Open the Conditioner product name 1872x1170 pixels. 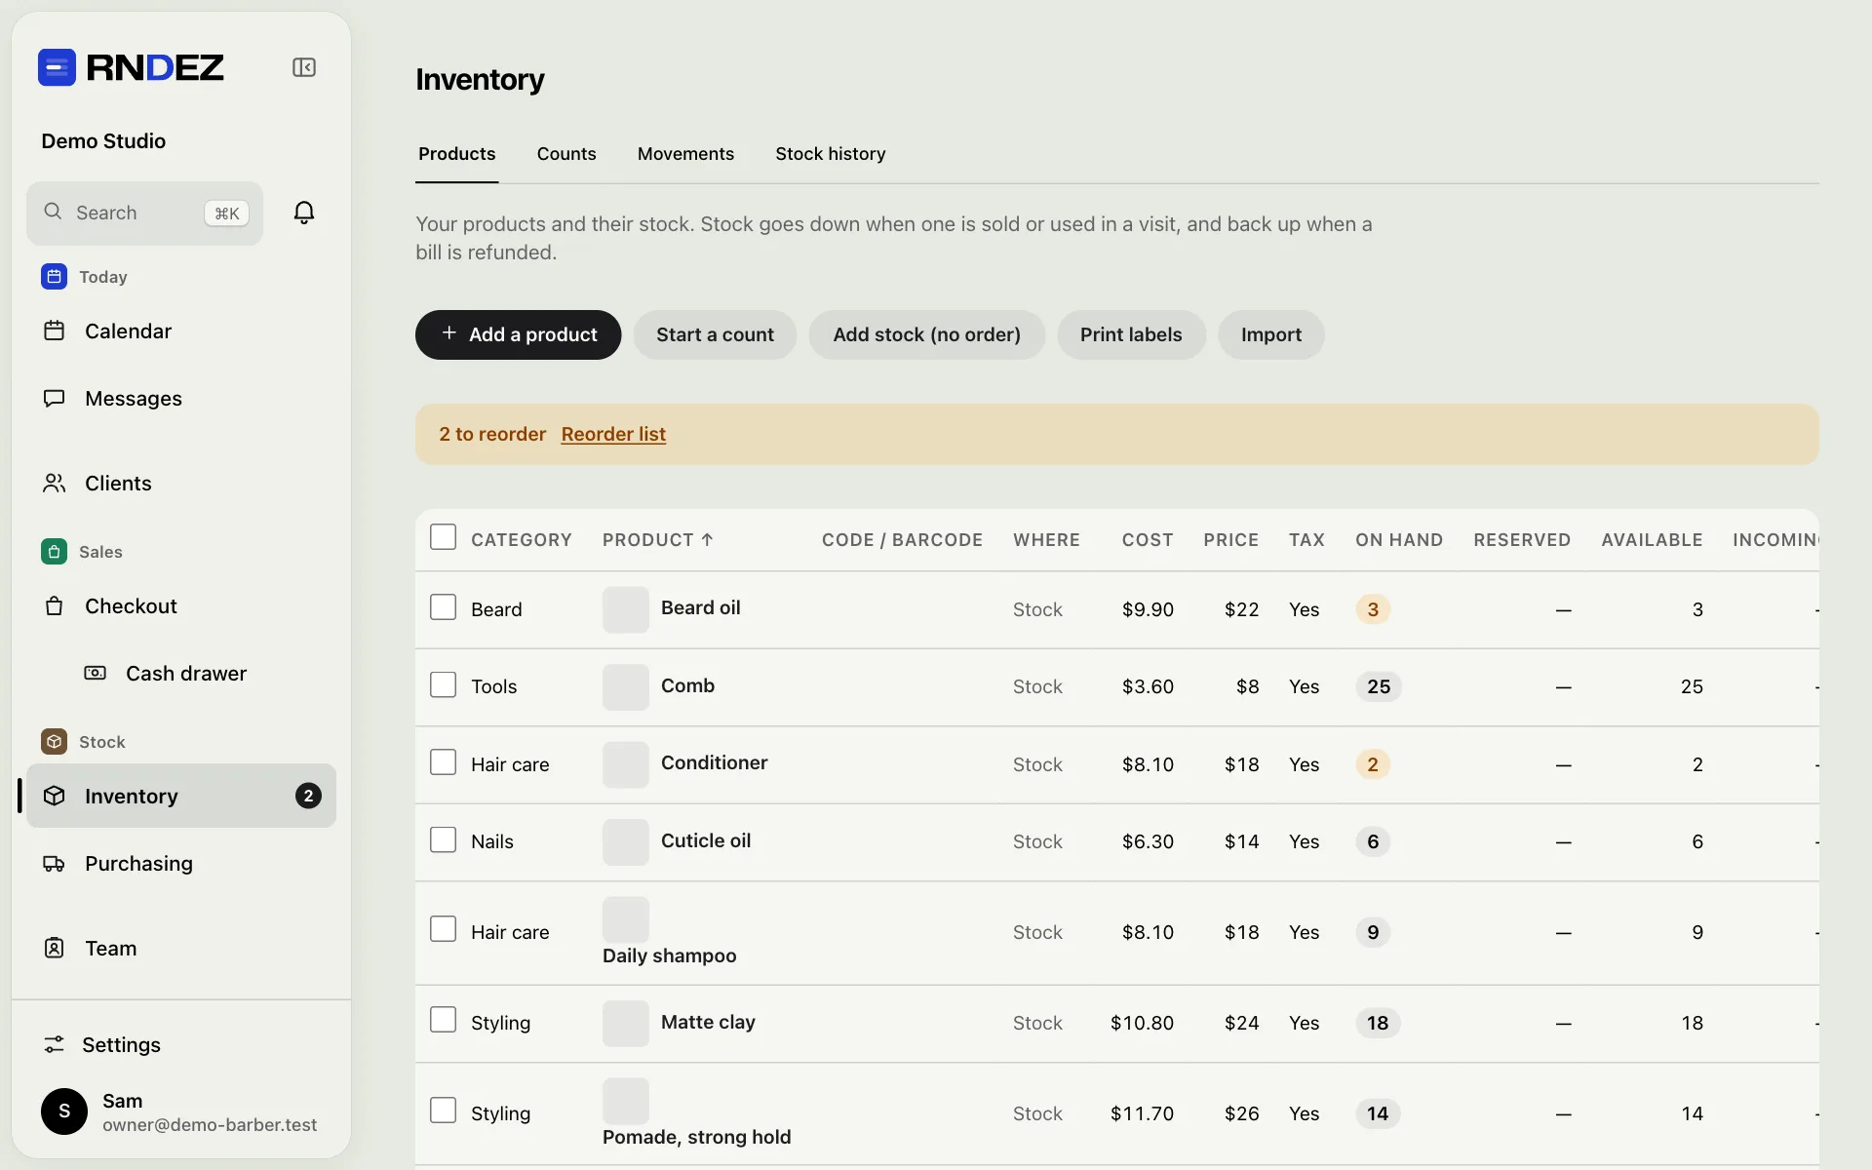(x=715, y=763)
